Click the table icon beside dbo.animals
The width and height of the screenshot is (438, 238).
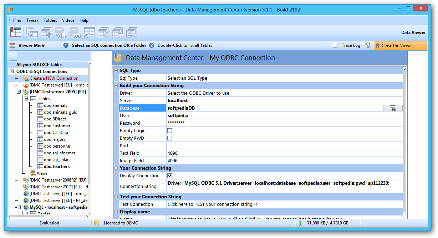tap(40, 105)
